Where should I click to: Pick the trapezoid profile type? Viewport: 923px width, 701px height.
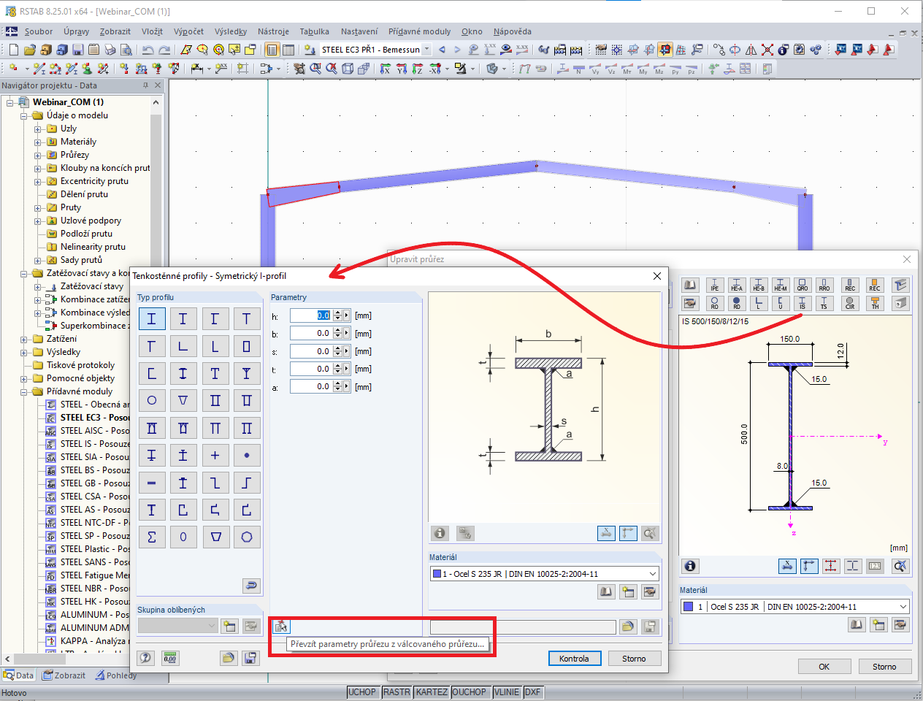[215, 537]
